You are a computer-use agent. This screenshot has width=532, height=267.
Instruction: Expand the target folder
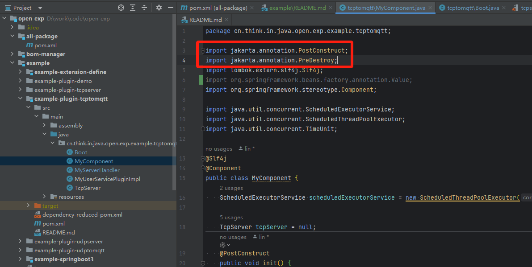pyautogui.click(x=29, y=206)
